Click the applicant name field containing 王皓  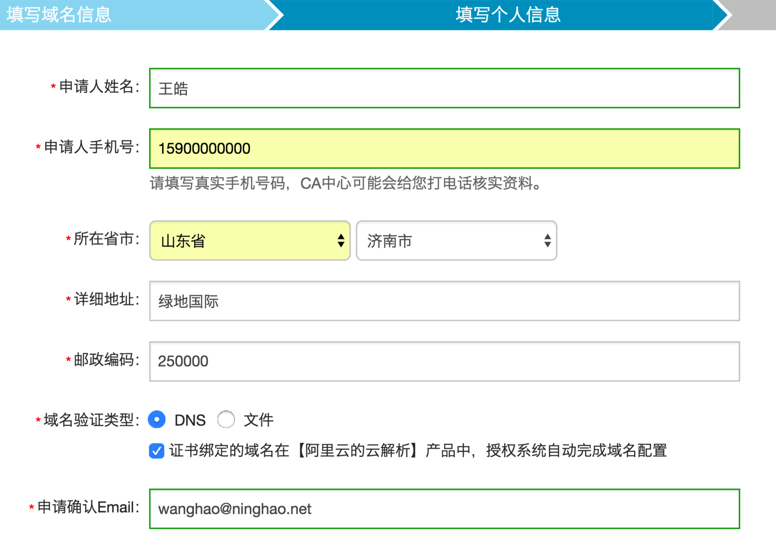pyautogui.click(x=444, y=88)
